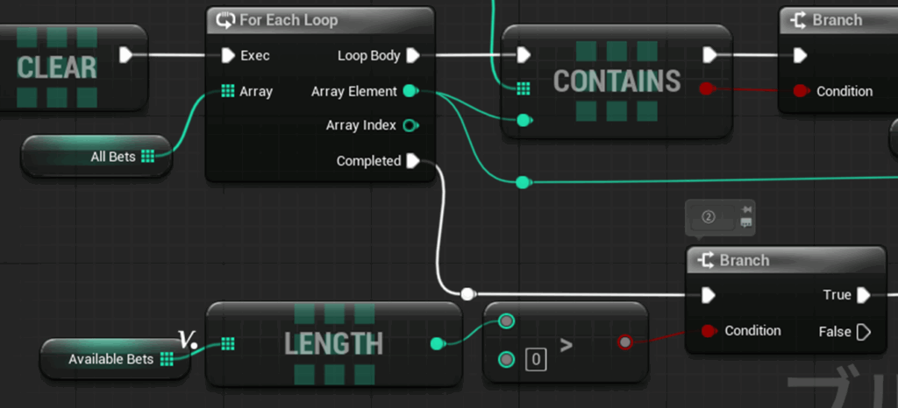Click the LENGTH node integer output pin

click(x=437, y=343)
